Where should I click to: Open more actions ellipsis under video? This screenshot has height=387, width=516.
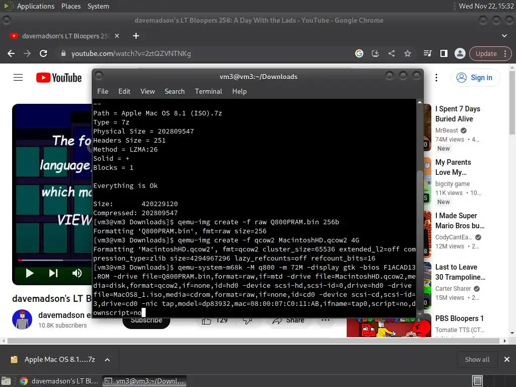(325, 320)
